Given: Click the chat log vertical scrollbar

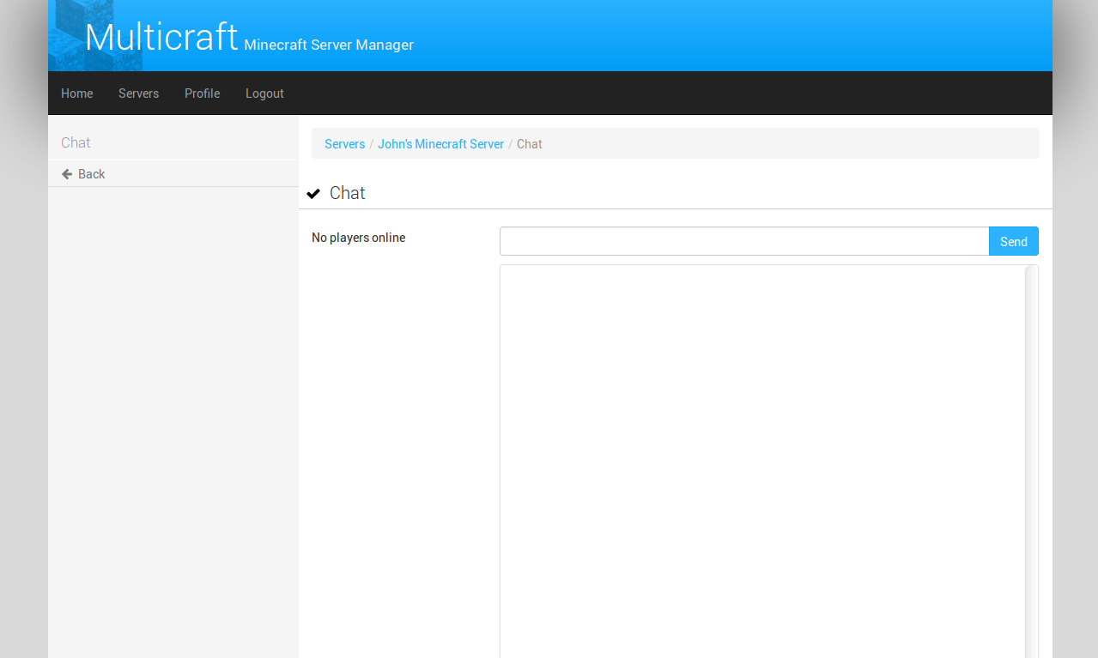Looking at the screenshot, I should coord(1032,462).
